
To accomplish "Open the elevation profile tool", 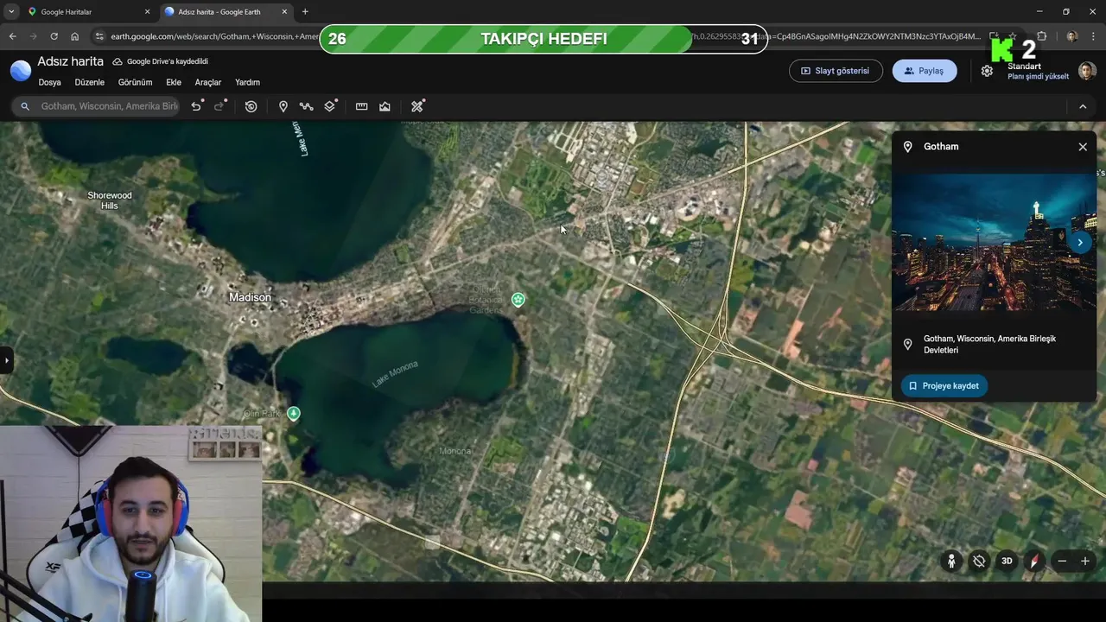I will (385, 106).
